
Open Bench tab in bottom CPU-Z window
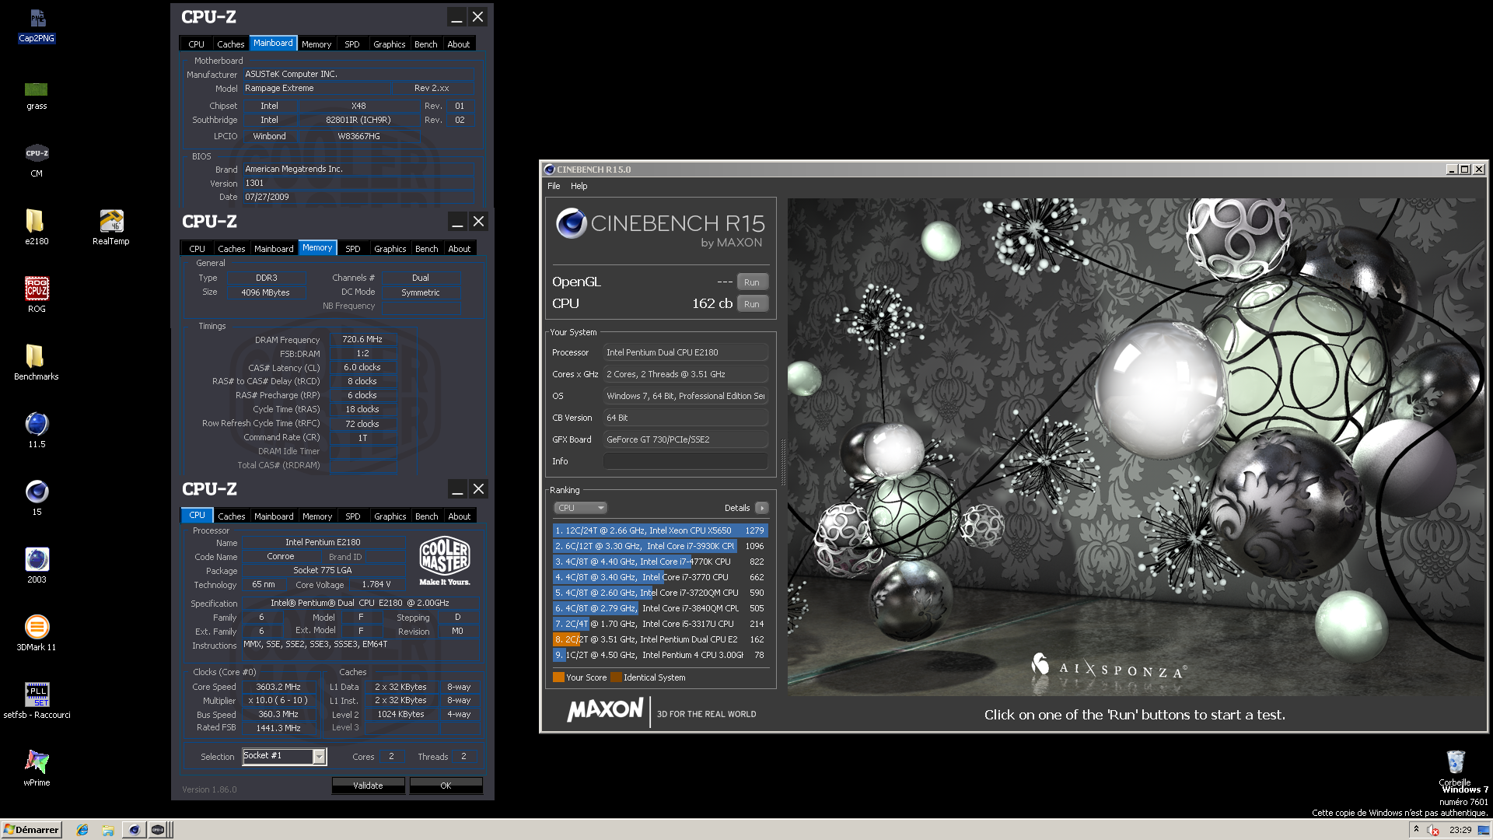426,516
